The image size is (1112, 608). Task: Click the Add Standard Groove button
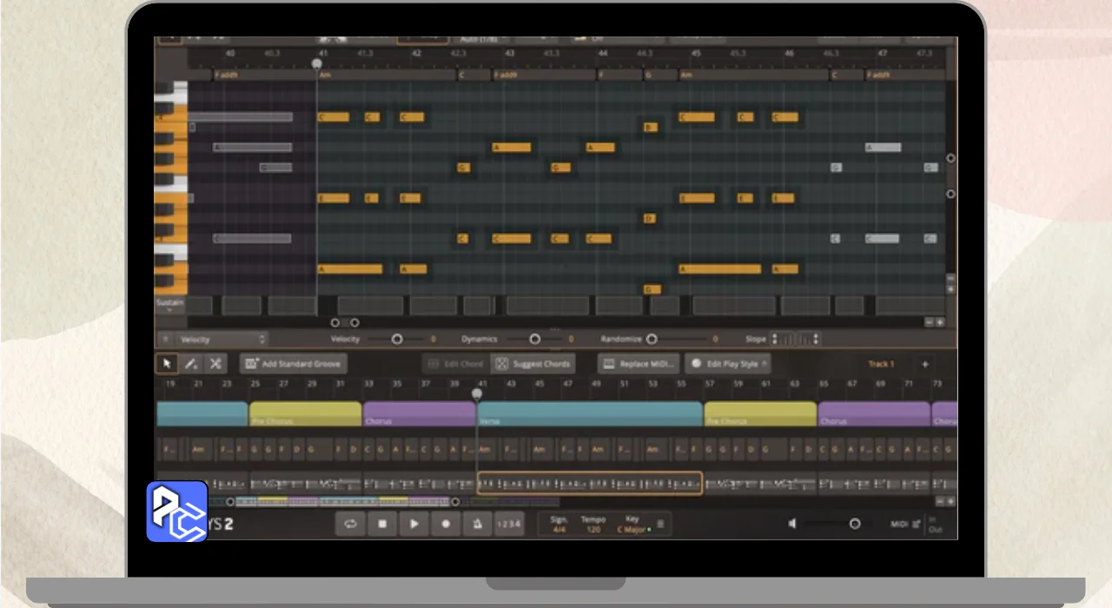tap(294, 364)
